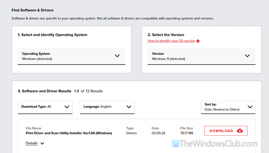Click the Drivers type value
The image size is (269, 153).
pos(131,133)
